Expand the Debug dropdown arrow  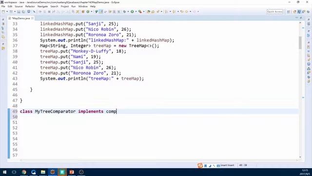click(128, 12)
